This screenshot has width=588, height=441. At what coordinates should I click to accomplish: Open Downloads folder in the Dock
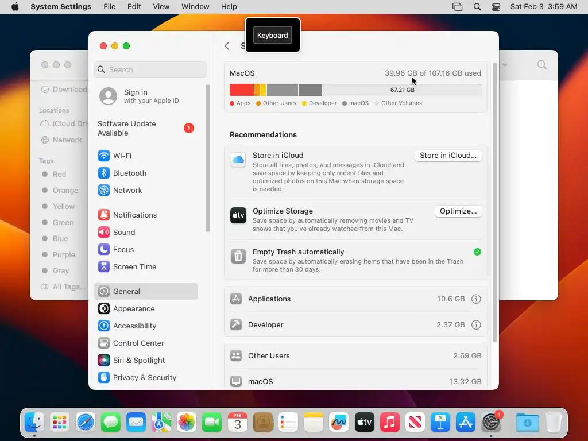tap(527, 423)
